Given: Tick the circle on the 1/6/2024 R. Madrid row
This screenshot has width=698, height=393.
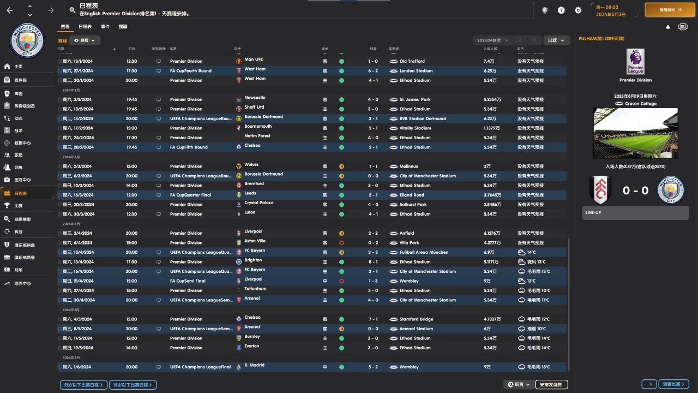Looking at the screenshot, I should (x=60, y=367).
